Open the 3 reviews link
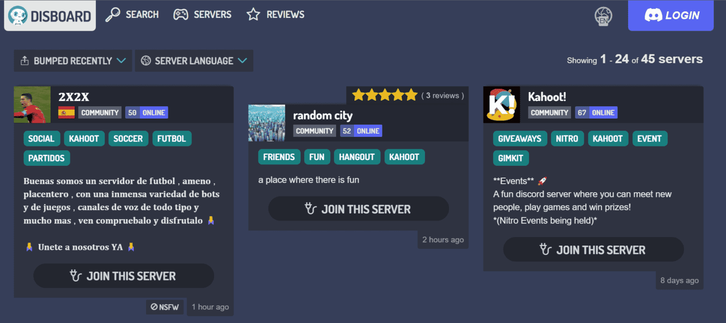This screenshot has height=323, width=726. pyautogui.click(x=442, y=96)
